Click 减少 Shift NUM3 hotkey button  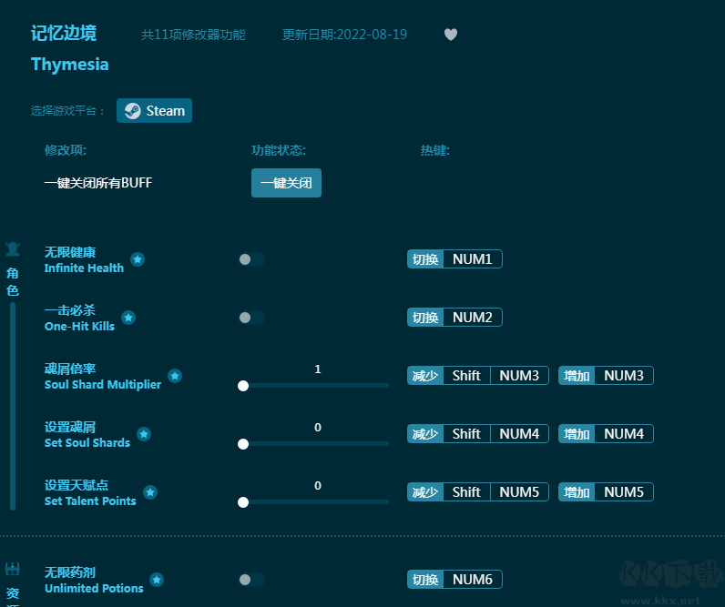coord(477,376)
